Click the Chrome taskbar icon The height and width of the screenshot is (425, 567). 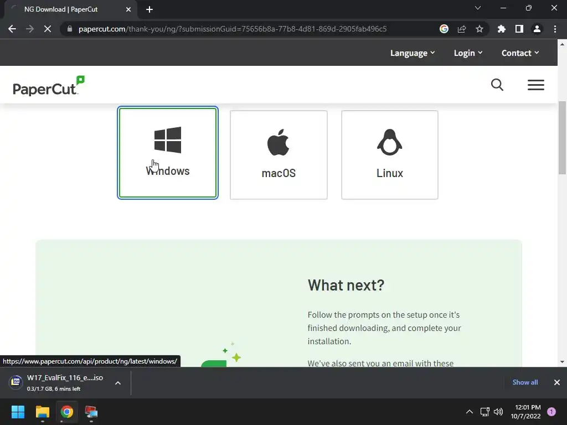click(66, 412)
